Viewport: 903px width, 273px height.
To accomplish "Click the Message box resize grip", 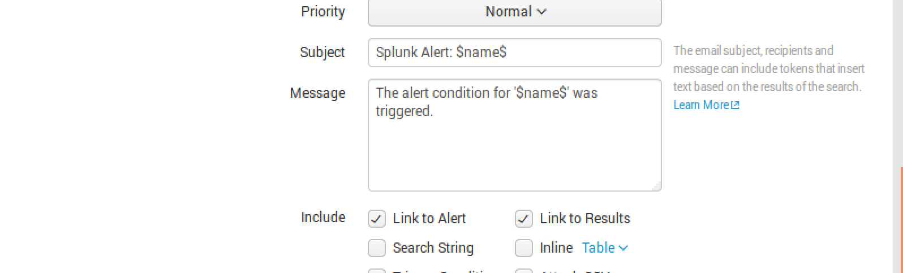I will pyautogui.click(x=657, y=187).
